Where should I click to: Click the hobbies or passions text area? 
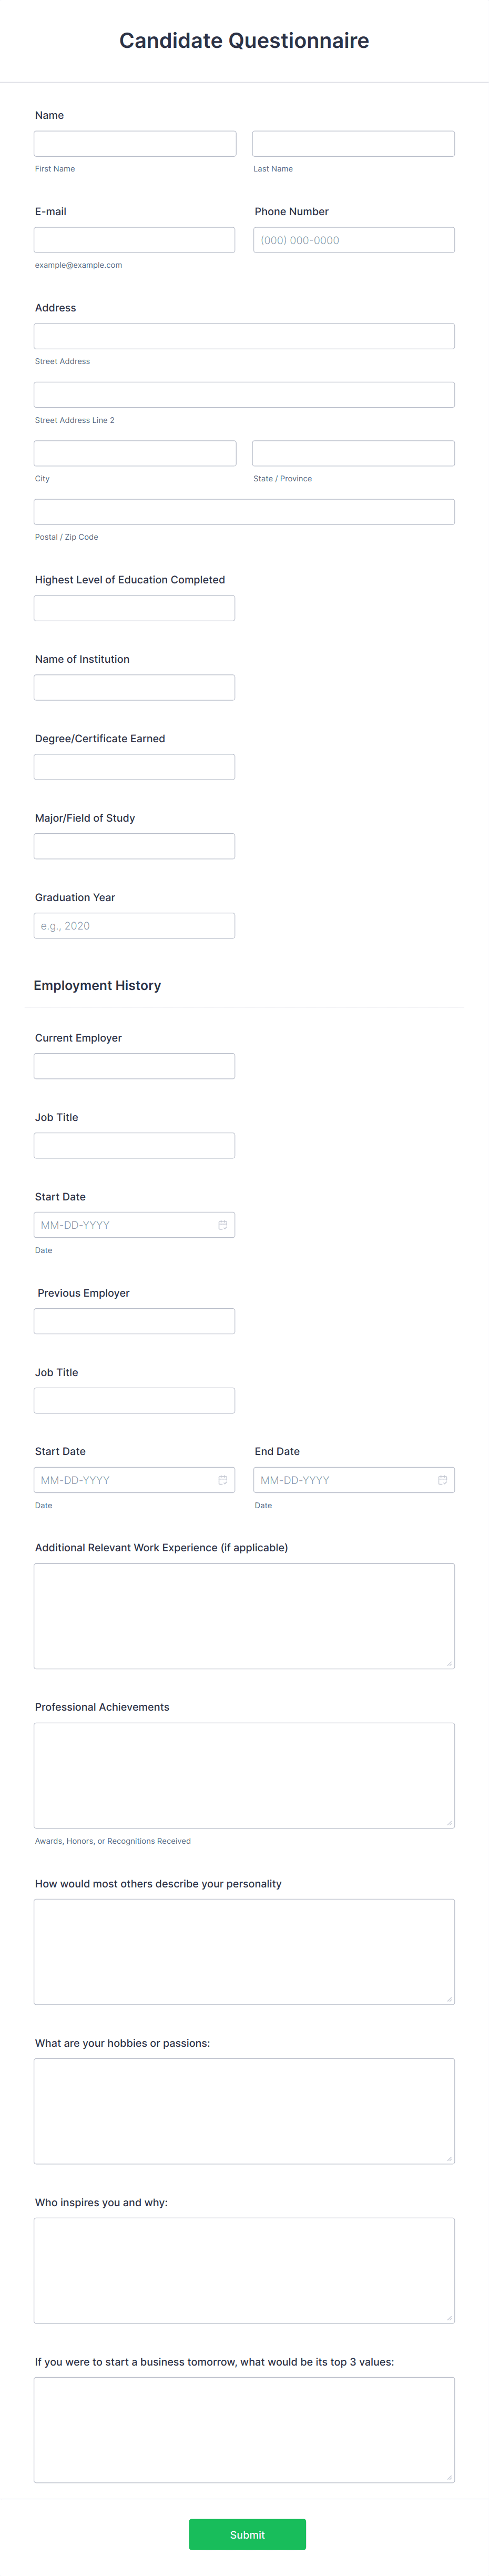(244, 2111)
